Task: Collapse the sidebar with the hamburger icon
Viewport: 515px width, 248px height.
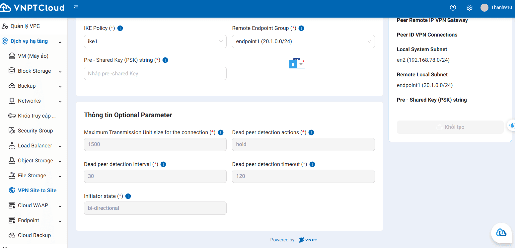Action: point(76,7)
